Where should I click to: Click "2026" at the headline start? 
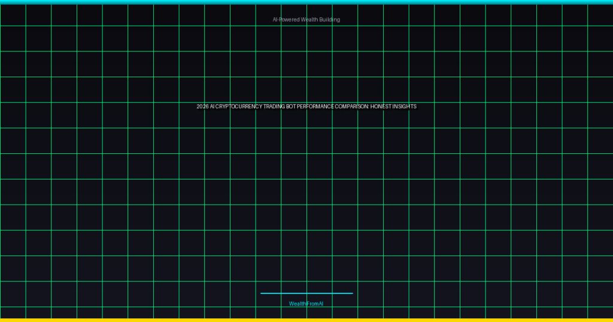[202, 107]
